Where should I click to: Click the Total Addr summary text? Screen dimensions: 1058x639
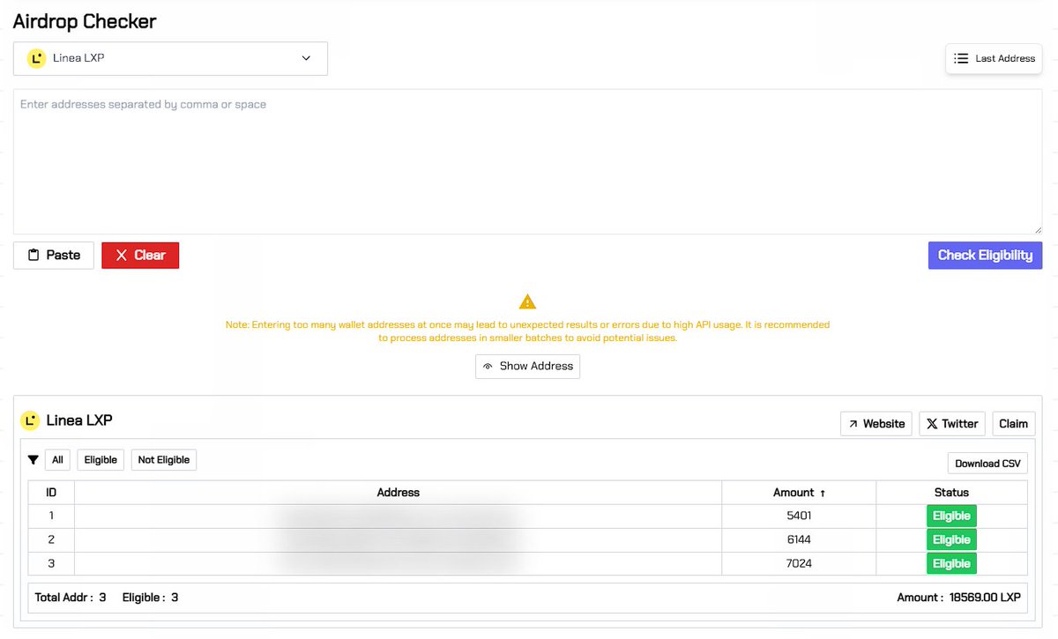click(x=71, y=598)
